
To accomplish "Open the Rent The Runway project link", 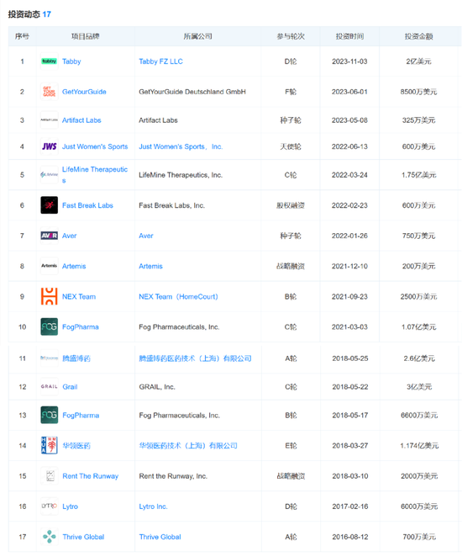I will tap(91, 476).
